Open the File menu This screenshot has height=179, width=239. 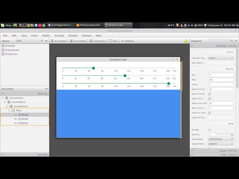[x=5, y=35]
